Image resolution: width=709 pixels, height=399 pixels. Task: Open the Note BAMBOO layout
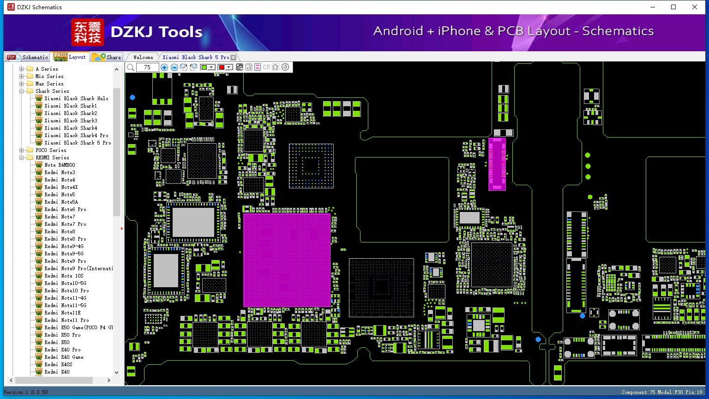point(60,165)
